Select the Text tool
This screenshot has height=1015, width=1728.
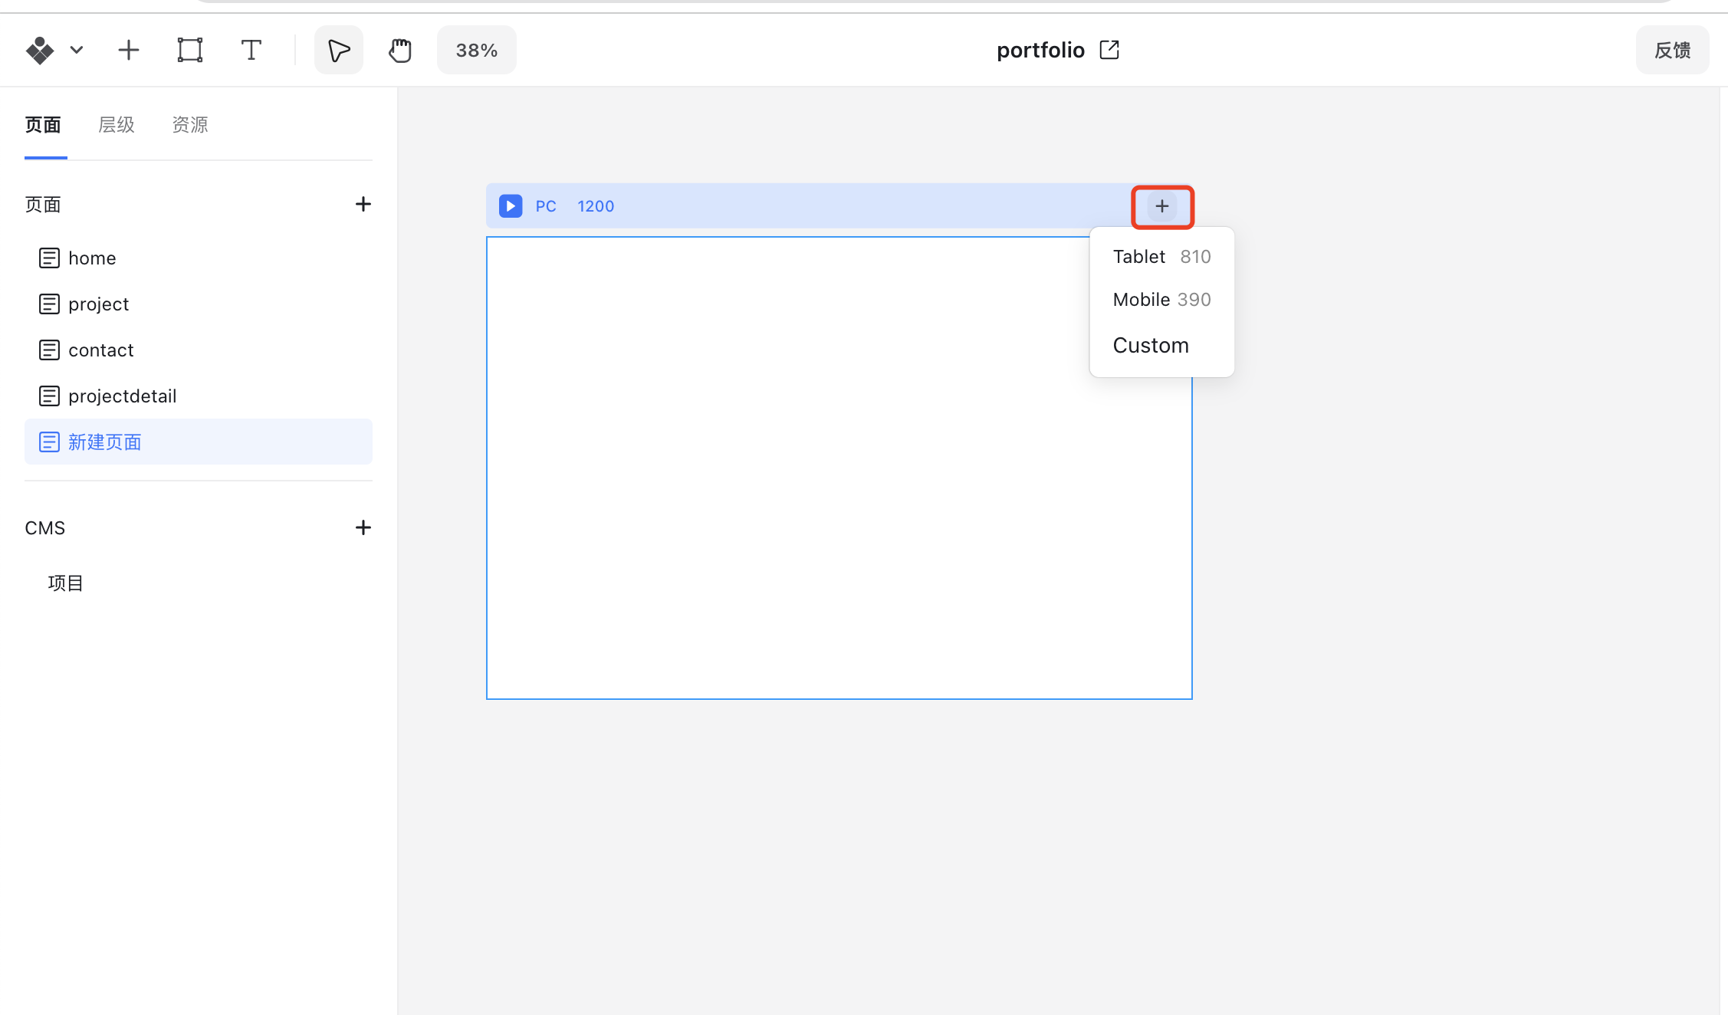pyautogui.click(x=251, y=51)
